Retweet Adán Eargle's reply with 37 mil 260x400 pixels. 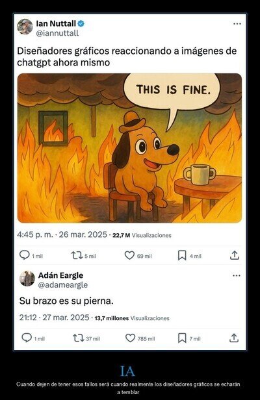79,338
